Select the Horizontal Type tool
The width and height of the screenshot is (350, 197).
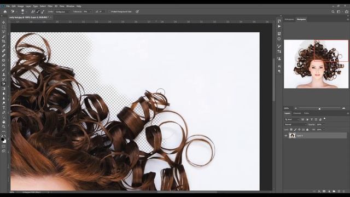point(4,108)
